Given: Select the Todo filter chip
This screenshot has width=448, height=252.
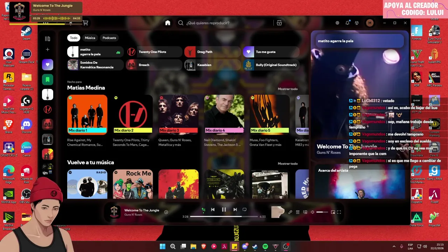Looking at the screenshot, I should 73,38.
